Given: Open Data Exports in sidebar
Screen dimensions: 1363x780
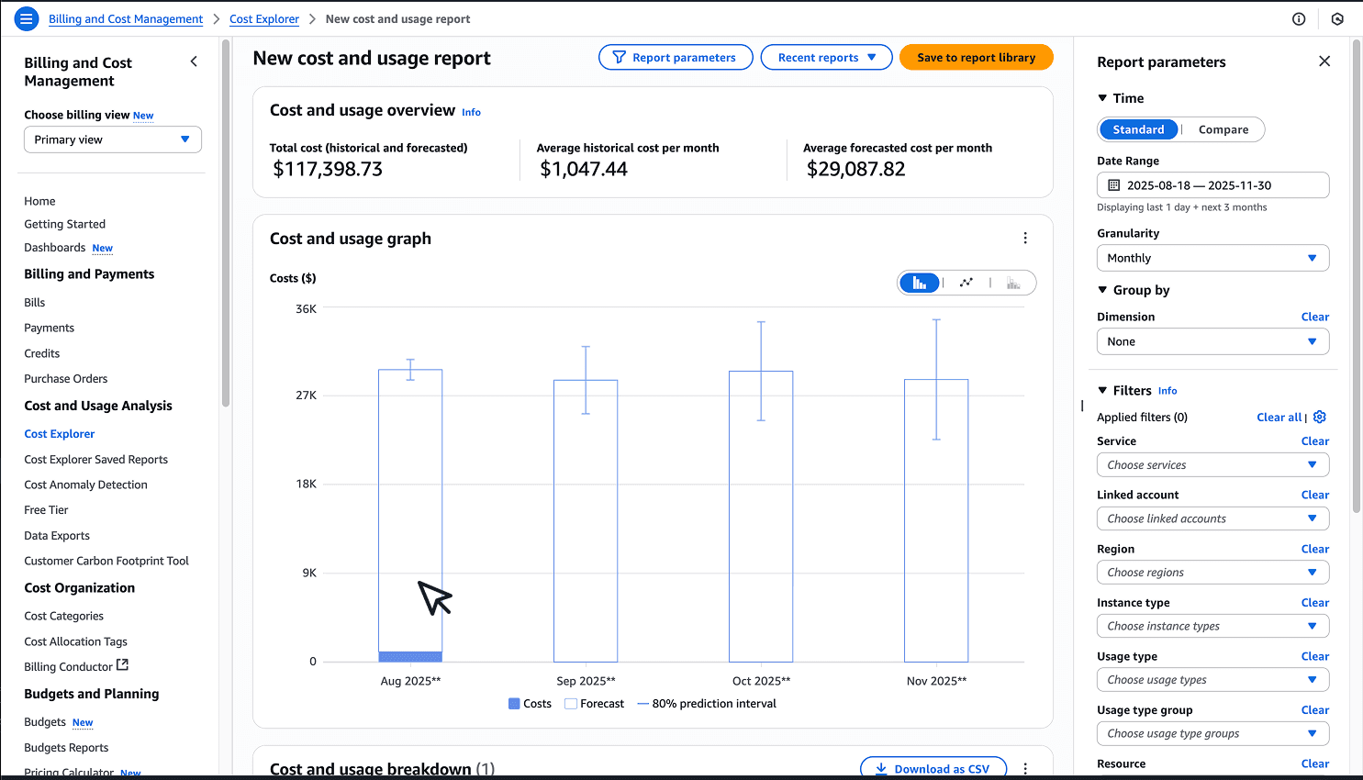Looking at the screenshot, I should point(57,535).
